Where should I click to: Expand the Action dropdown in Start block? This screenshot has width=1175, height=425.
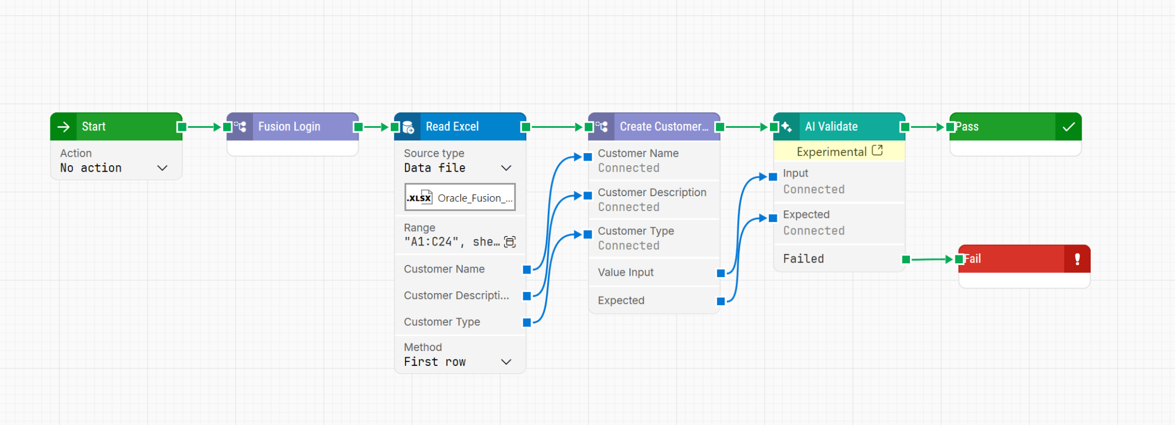point(162,168)
